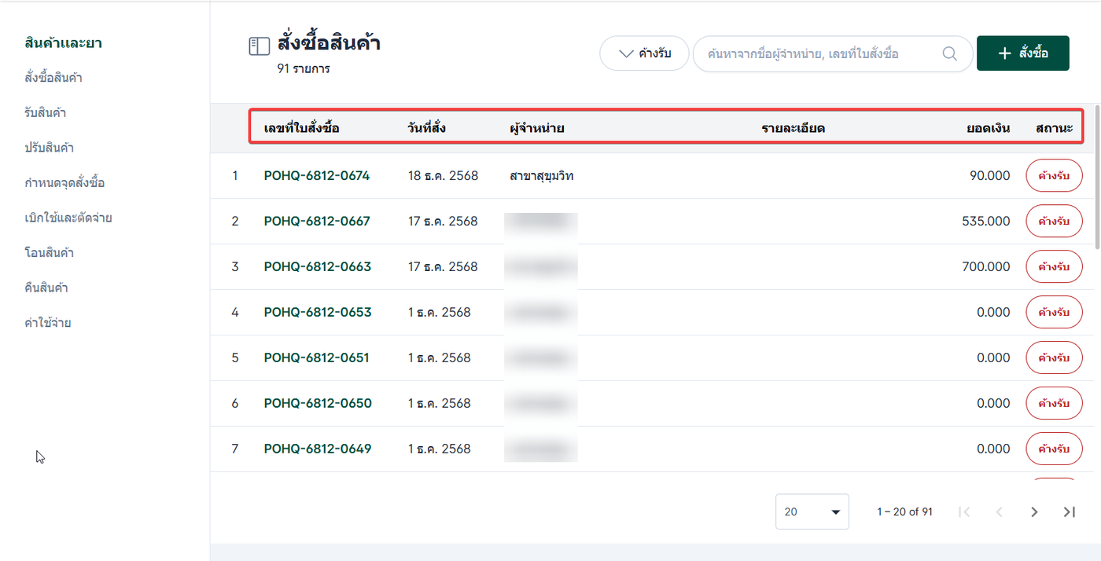Click the first page arrow
This screenshot has height=561, width=1101.
pos(964,511)
